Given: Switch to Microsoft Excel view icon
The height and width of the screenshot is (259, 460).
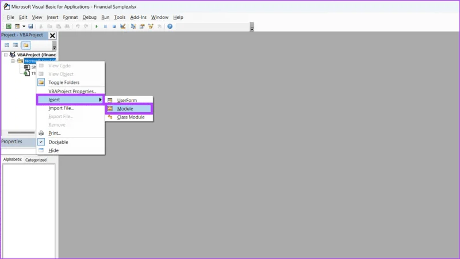Looking at the screenshot, I should tap(9, 26).
